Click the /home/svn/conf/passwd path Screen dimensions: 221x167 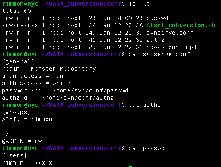(x=90, y=91)
